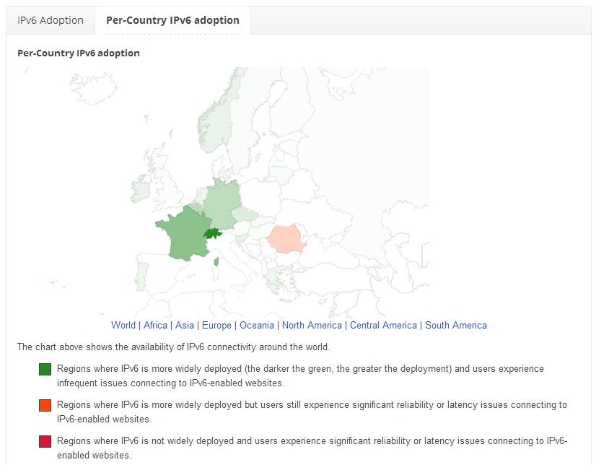Viewport: 596px width, 465px height.
Task: View the North America map
Action: (x=312, y=325)
